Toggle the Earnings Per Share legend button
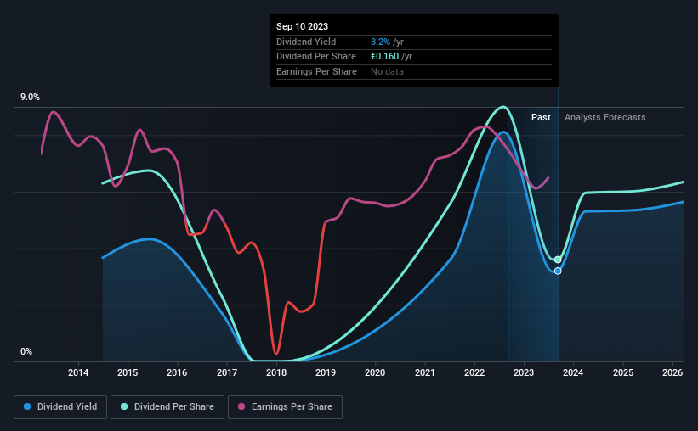This screenshot has height=431, width=698. [285, 407]
